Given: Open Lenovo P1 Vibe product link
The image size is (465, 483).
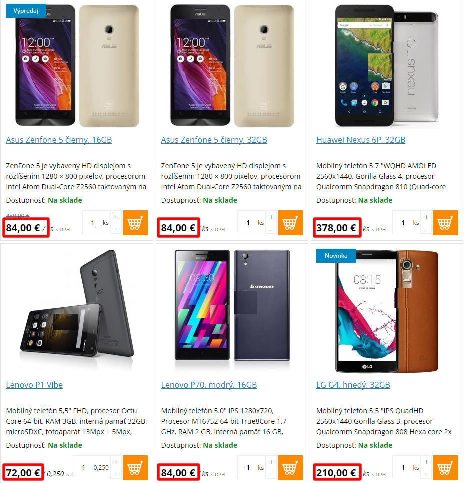Looking at the screenshot, I should pyautogui.click(x=34, y=385).
